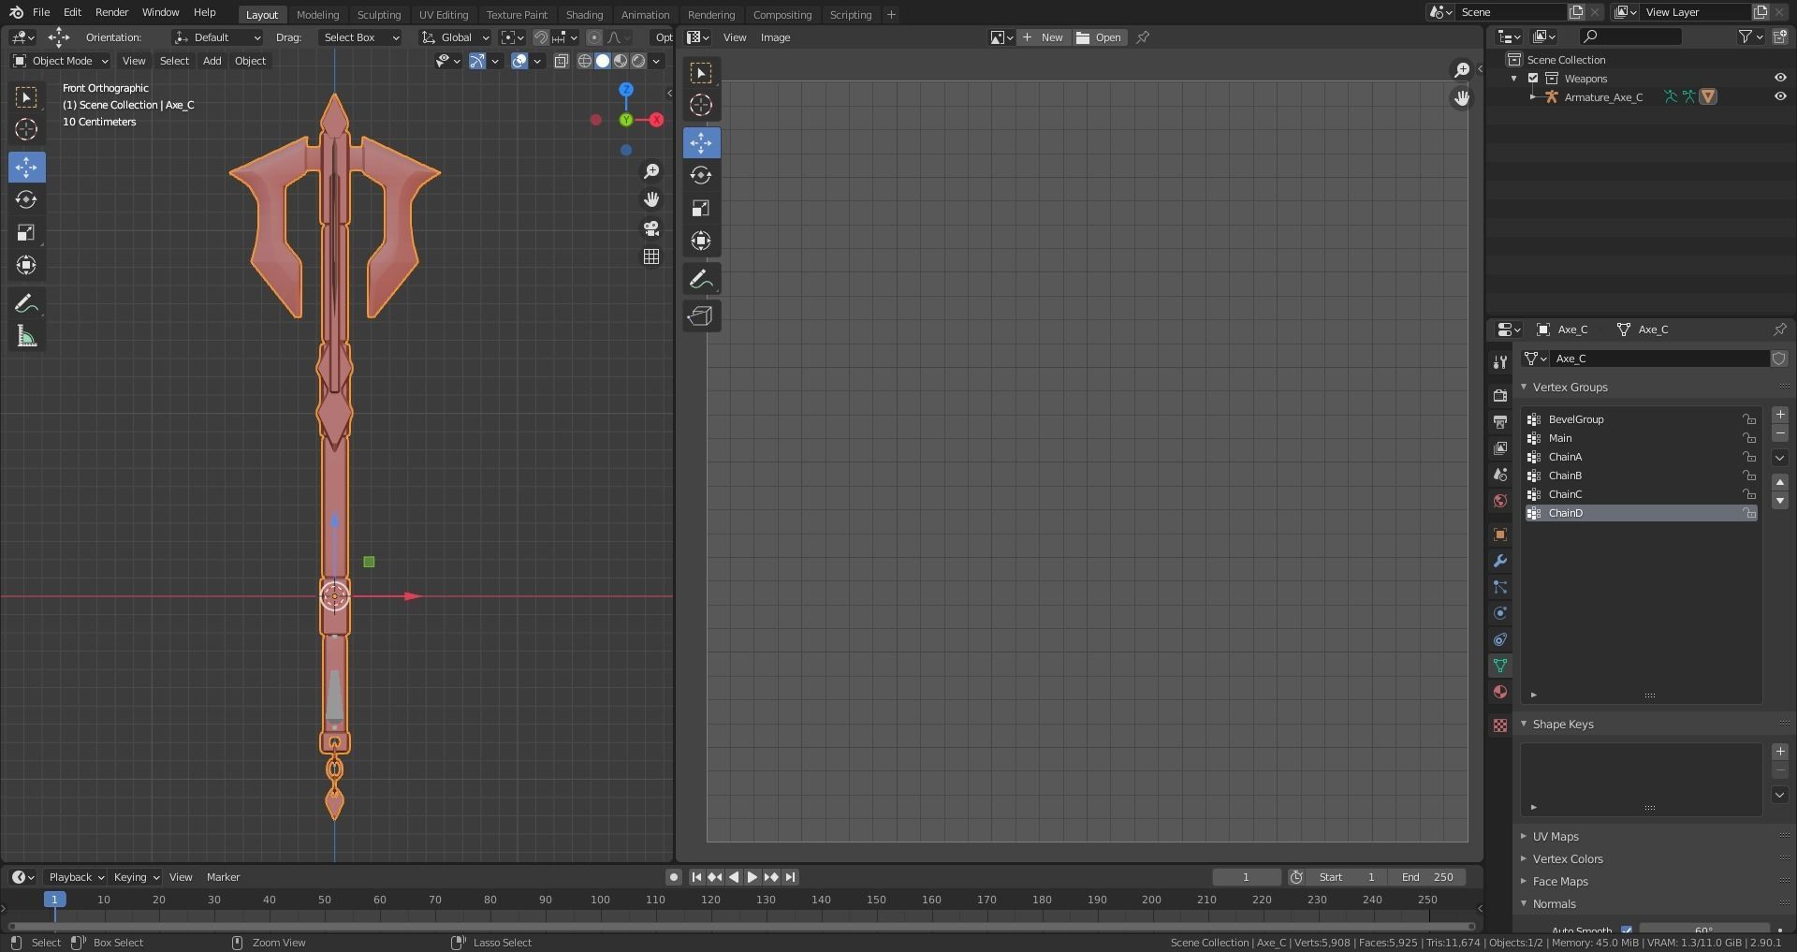Open the viewport shading options dropdown
Viewport: 1797px width, 952px height.
tap(657, 61)
